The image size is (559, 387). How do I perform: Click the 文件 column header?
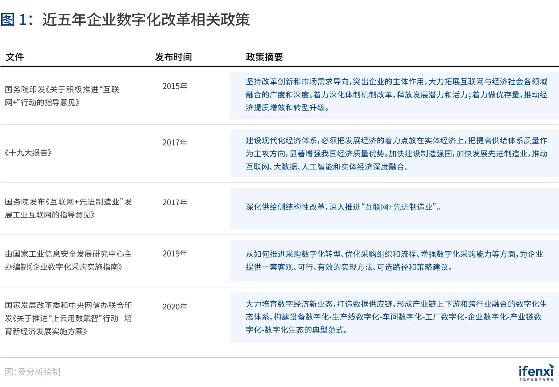[15, 57]
